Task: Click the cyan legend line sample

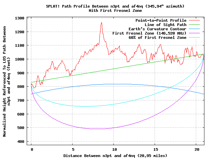Action: 195,38
